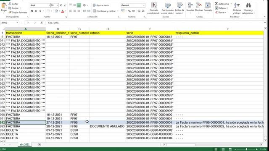Increase indent
Viewport: 269px width, 151px height.
(x=89, y=11)
